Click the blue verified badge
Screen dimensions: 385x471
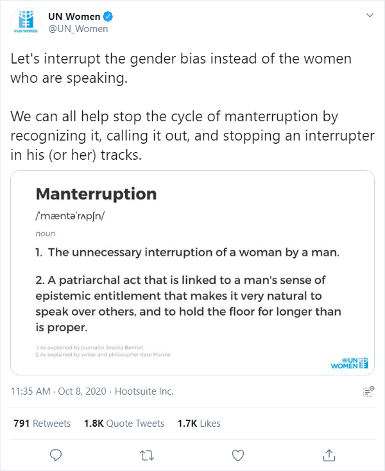(x=108, y=16)
